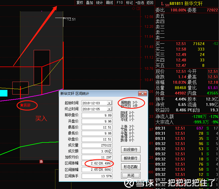The image size is (219, 189).
Task: Click the 板块排行 button
Action: click(x=130, y=158)
